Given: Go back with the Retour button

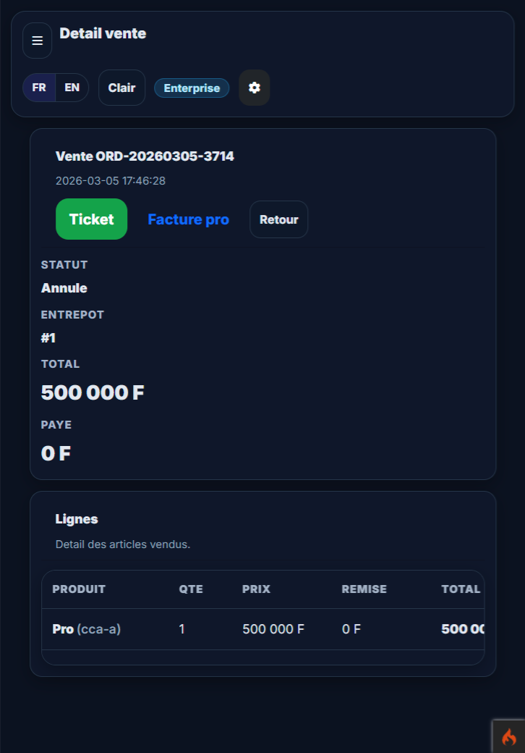Looking at the screenshot, I should [278, 219].
